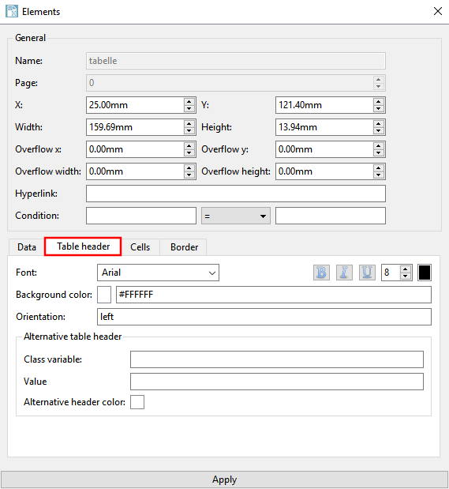This screenshot has width=449, height=489.
Task: Toggle italic font formatting
Action: coord(344,273)
